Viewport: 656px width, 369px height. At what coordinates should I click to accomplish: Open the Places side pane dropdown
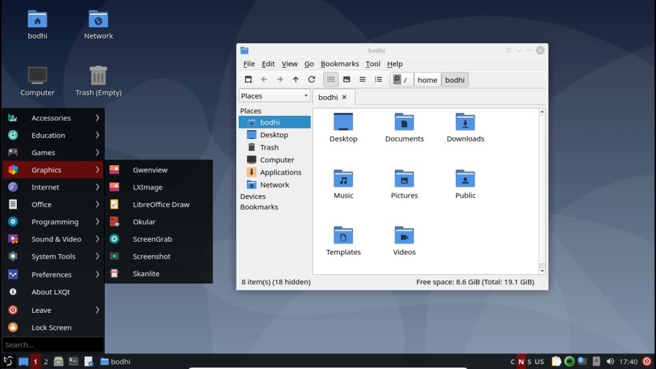pos(275,96)
